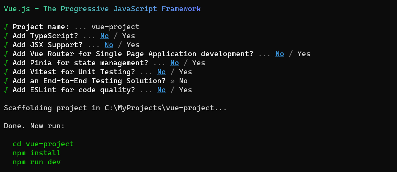Click the cd vue-project command

pos(43,144)
